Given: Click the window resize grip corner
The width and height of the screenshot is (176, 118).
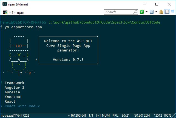Looking at the screenshot, I should click(x=174, y=116).
